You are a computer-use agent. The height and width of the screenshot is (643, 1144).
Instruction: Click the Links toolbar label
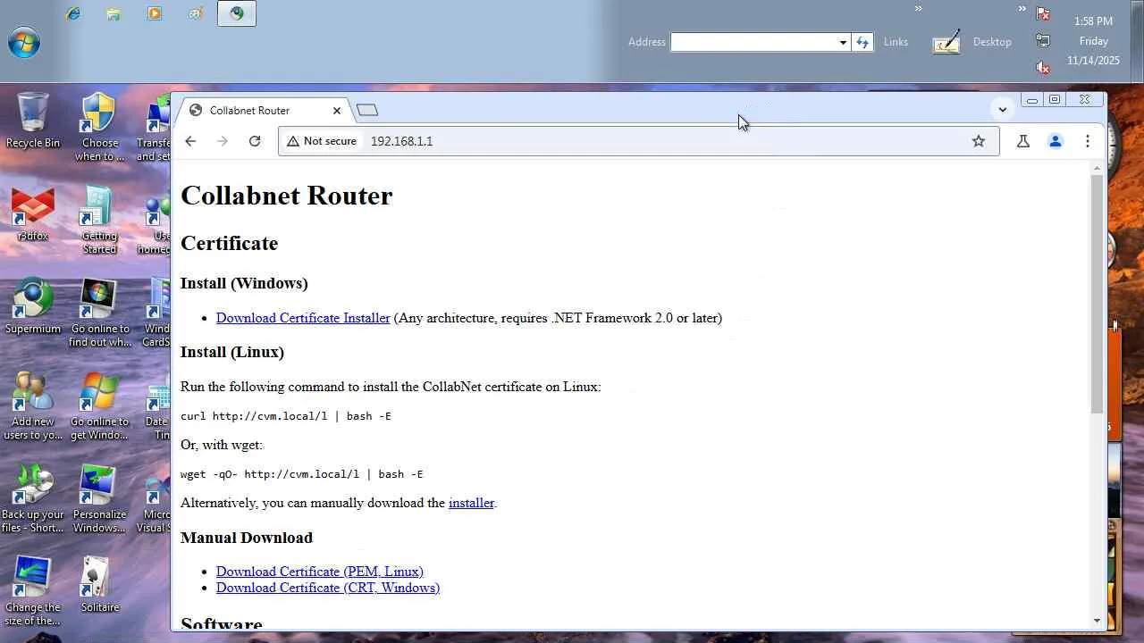[896, 42]
